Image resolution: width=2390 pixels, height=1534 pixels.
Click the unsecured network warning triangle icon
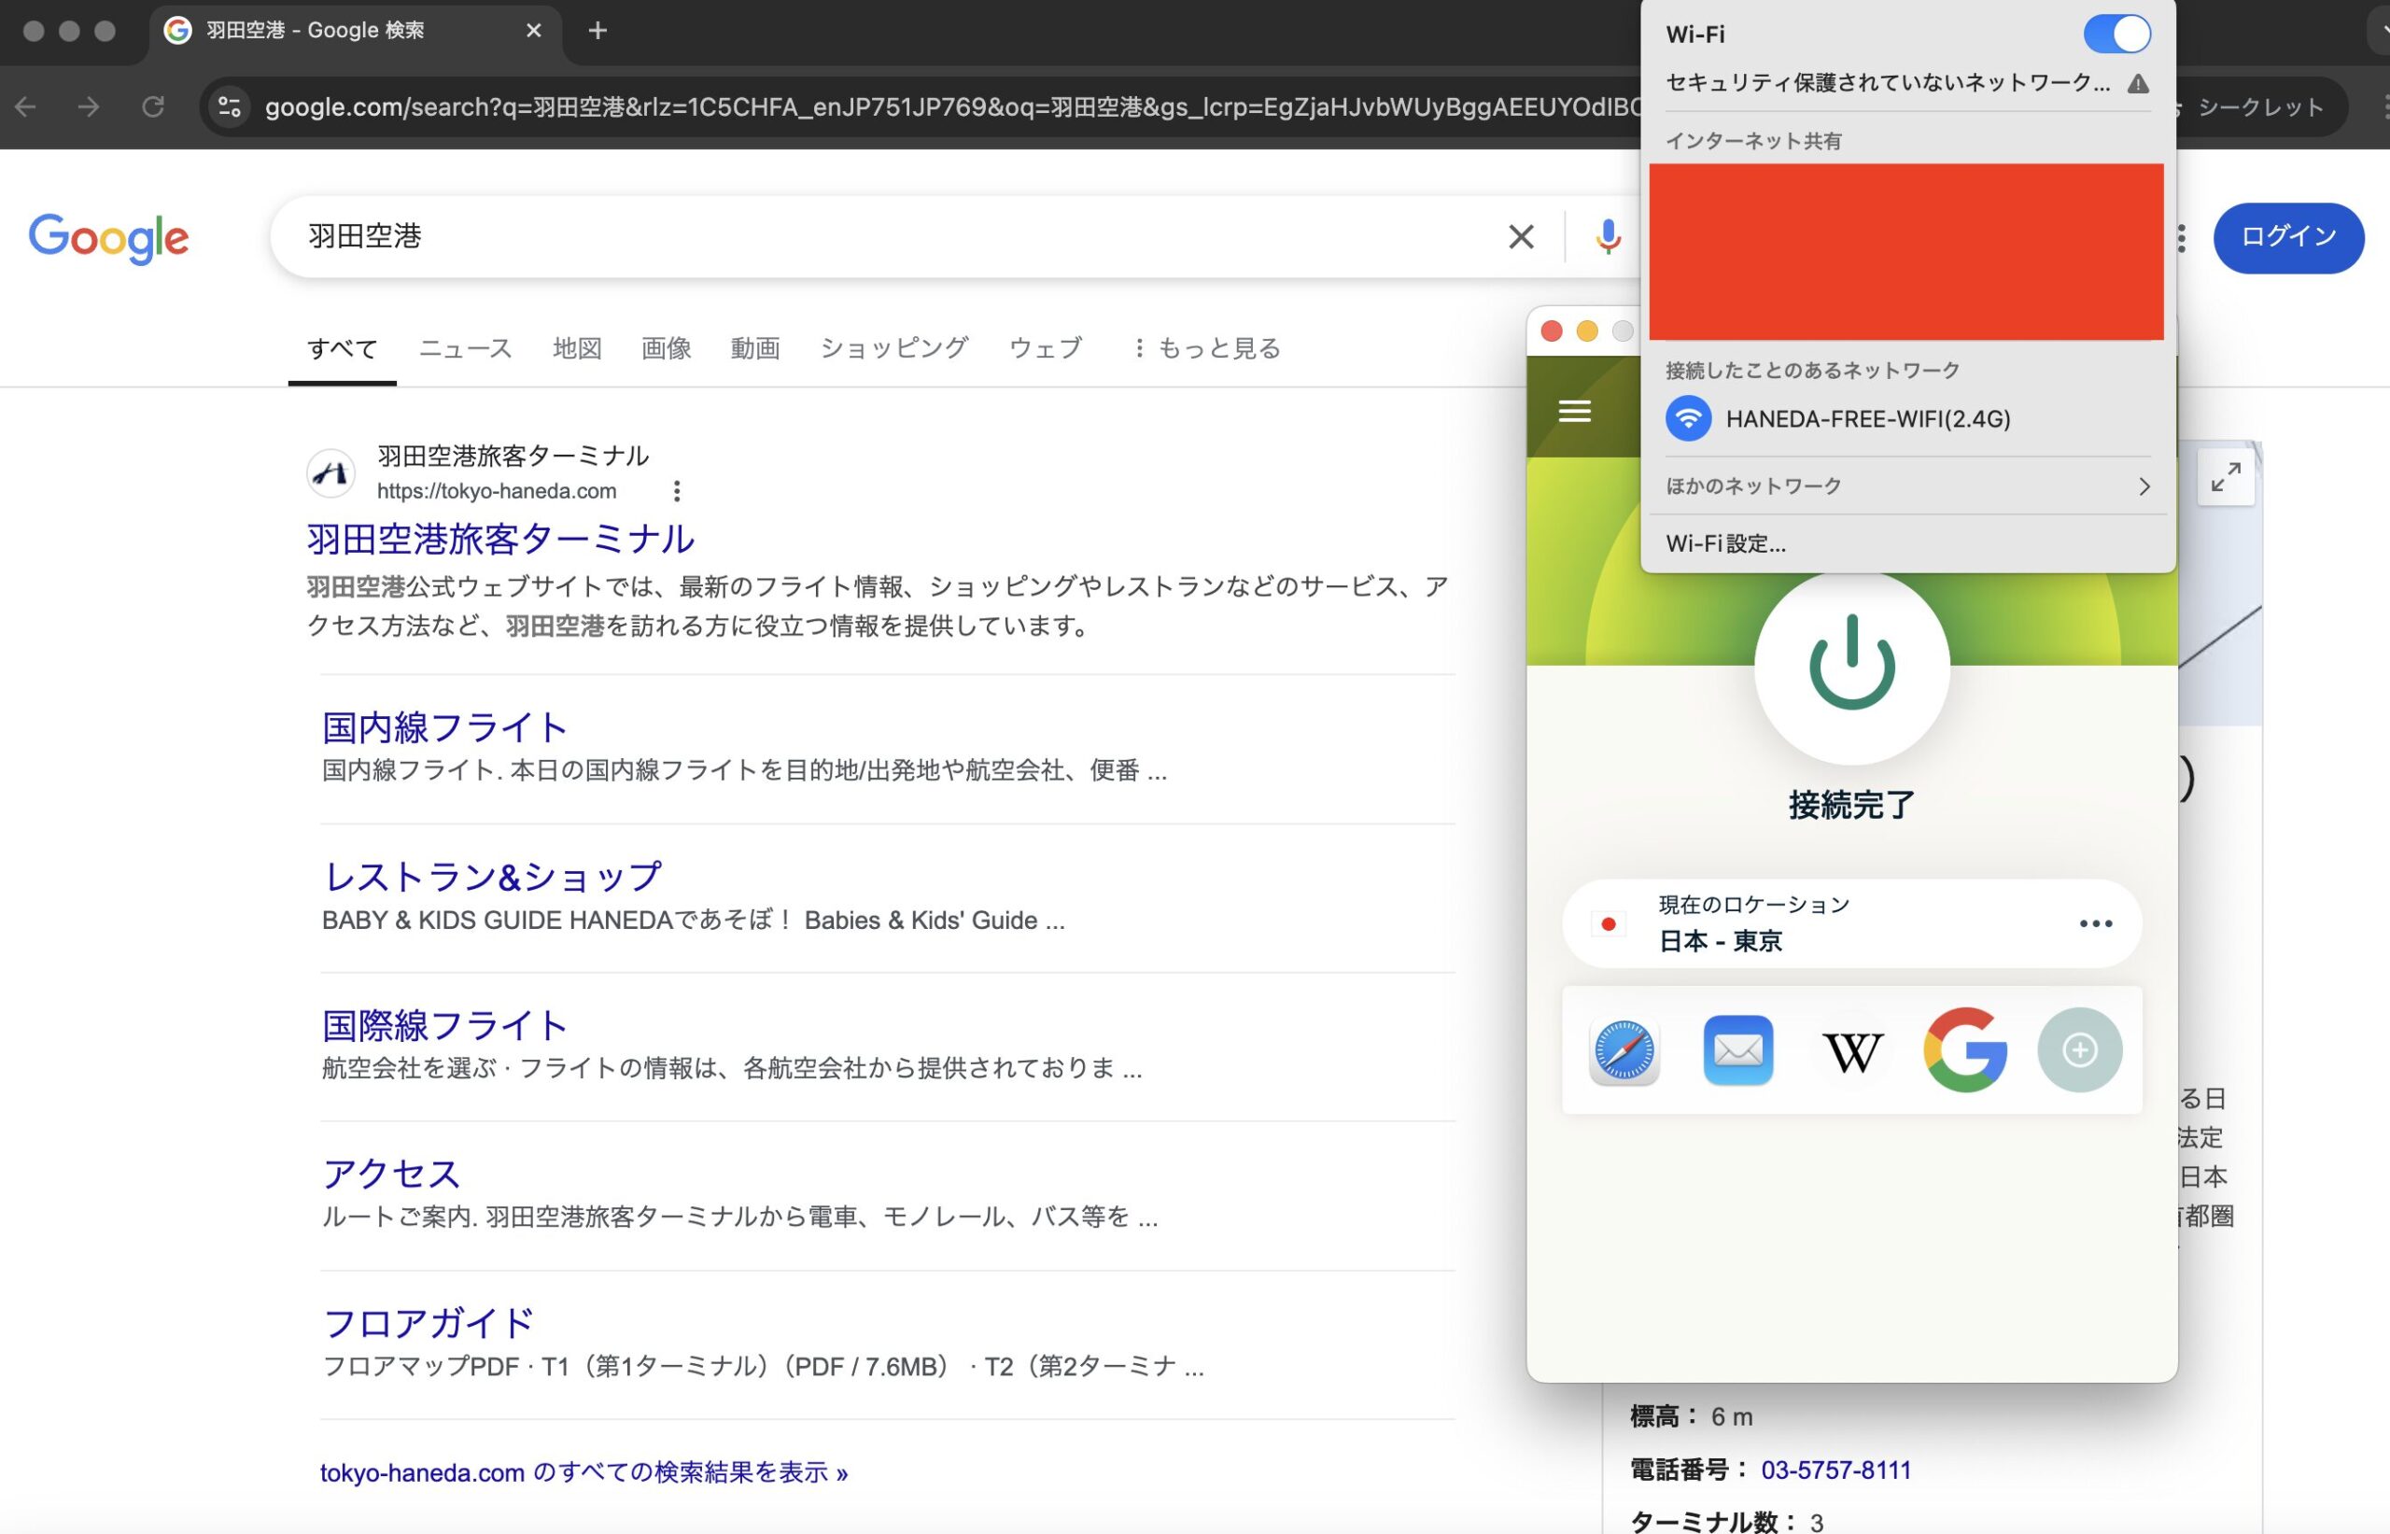pyautogui.click(x=2137, y=84)
